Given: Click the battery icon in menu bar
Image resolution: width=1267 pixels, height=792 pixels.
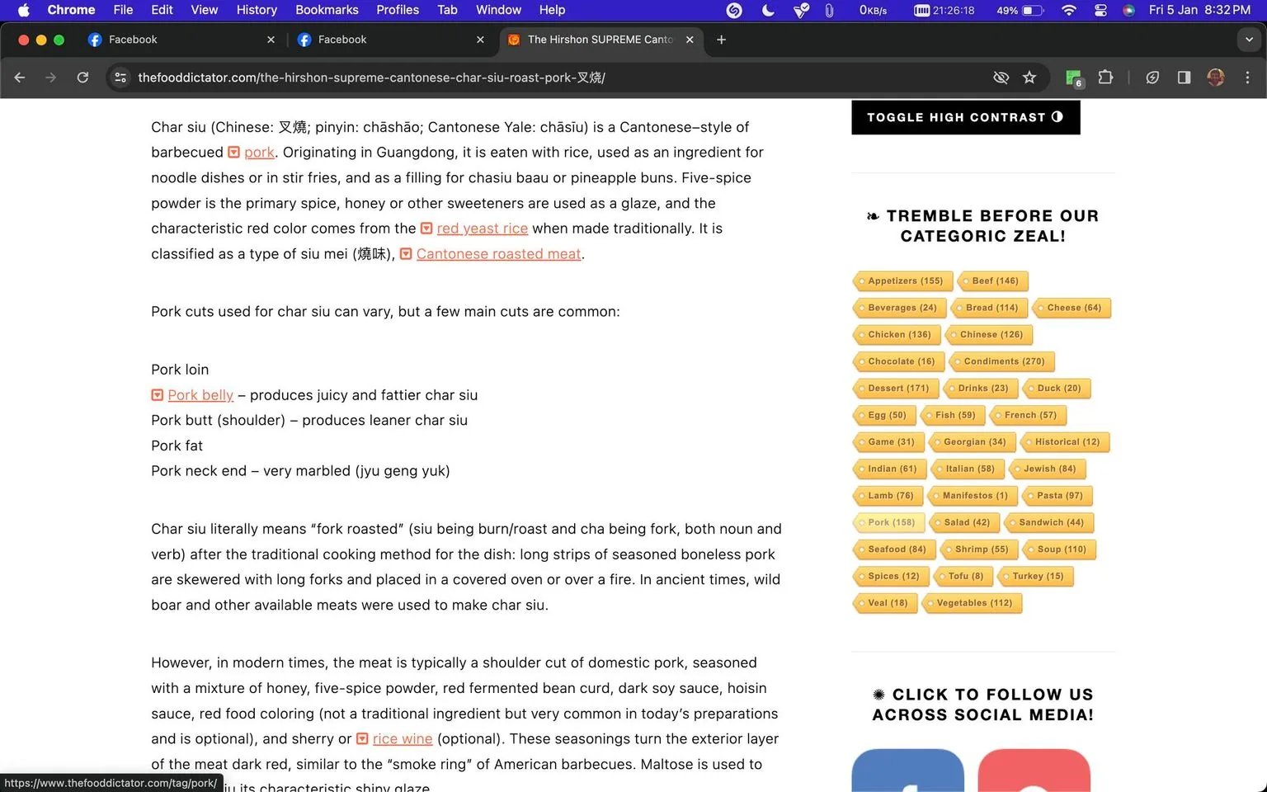Looking at the screenshot, I should [1033, 10].
